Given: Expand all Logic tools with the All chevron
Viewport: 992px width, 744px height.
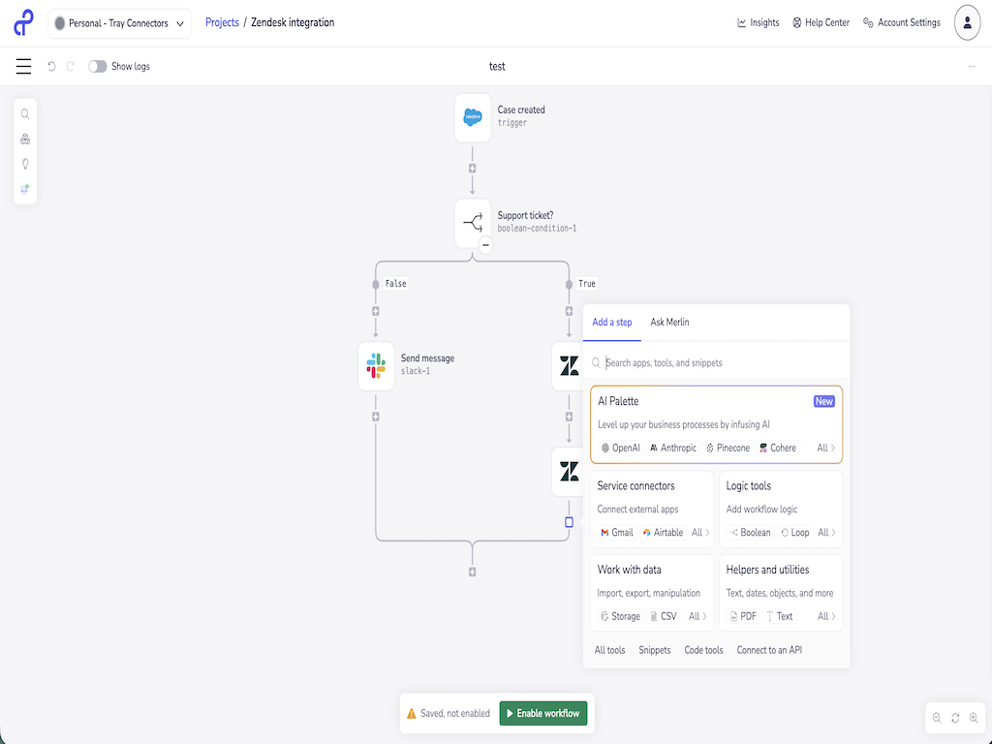Looking at the screenshot, I should [825, 532].
